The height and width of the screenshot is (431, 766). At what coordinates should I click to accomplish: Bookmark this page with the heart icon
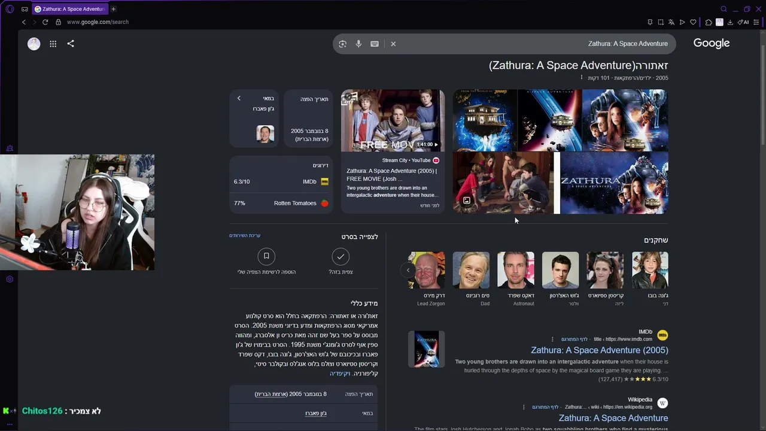coord(693,22)
